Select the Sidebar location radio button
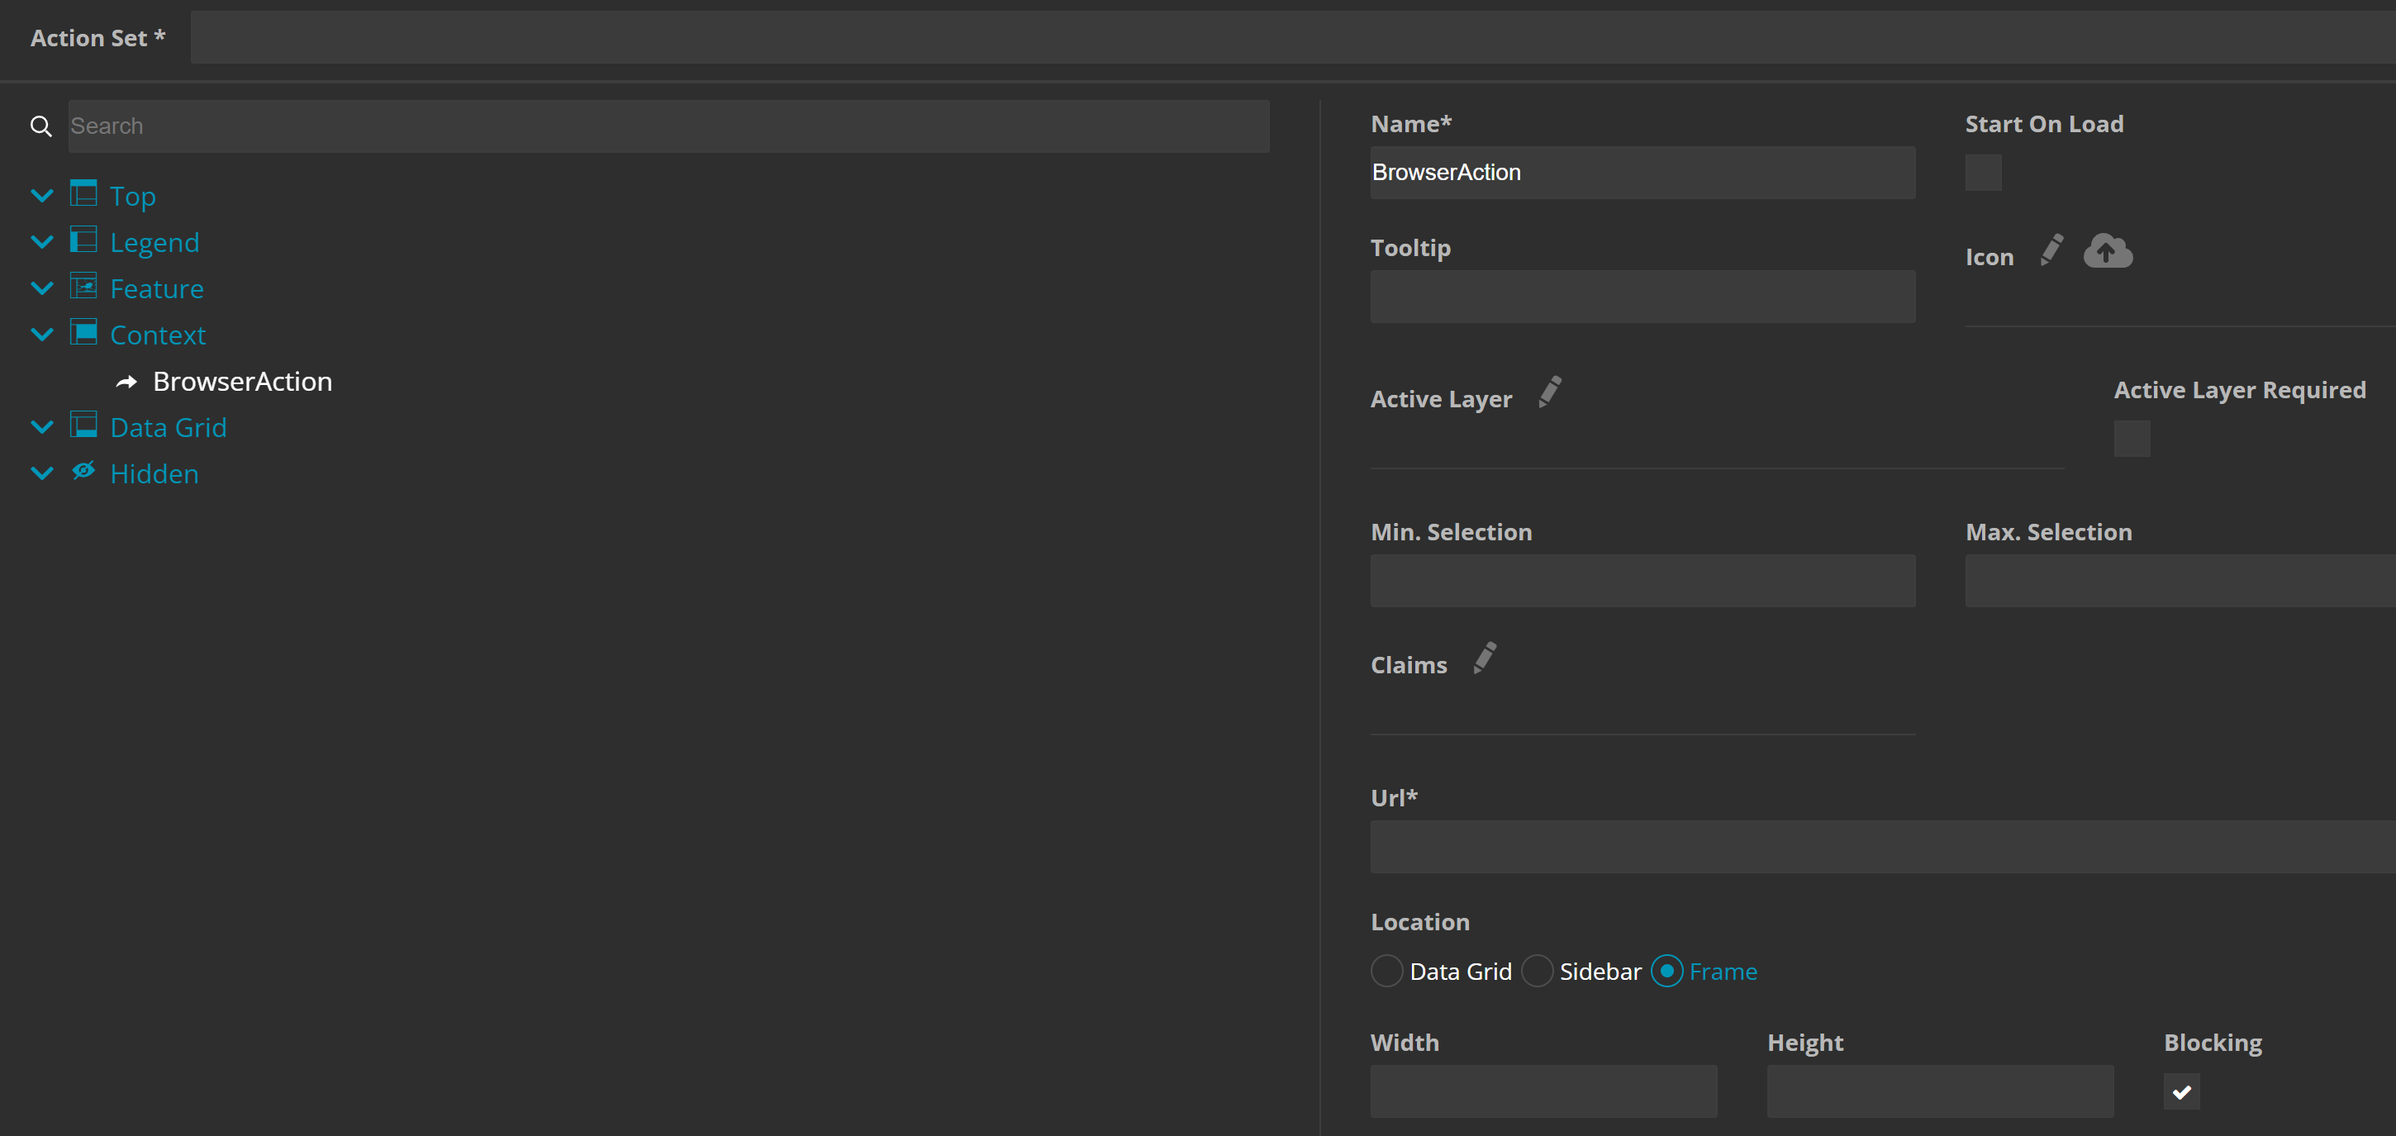 (x=1537, y=971)
